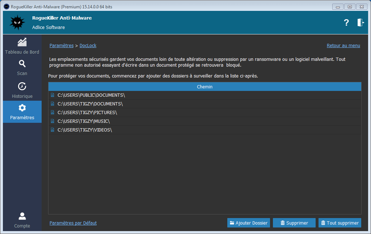Screen dimensions: 371x234
Task: Click the Chemin column header
Action: point(205,87)
